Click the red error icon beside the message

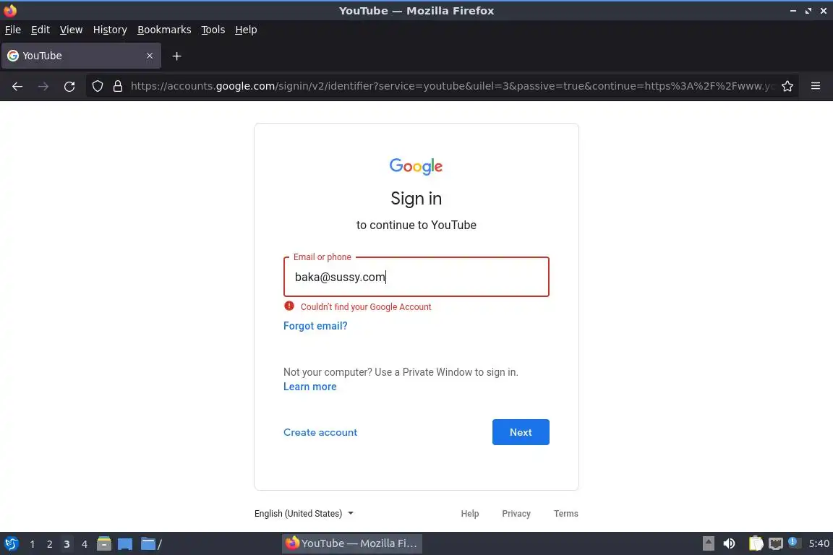(x=289, y=306)
